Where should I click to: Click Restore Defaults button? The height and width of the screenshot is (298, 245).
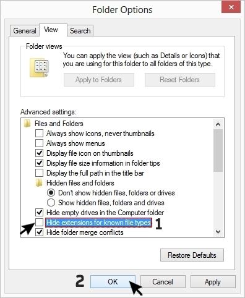[x=192, y=255]
